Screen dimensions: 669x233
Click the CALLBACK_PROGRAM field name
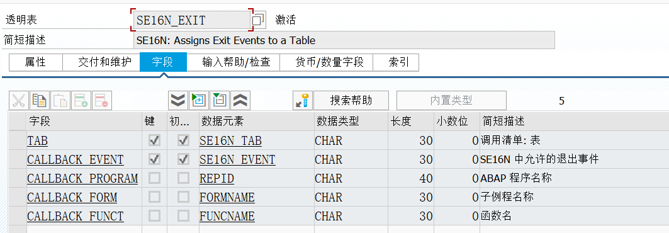tap(83, 178)
